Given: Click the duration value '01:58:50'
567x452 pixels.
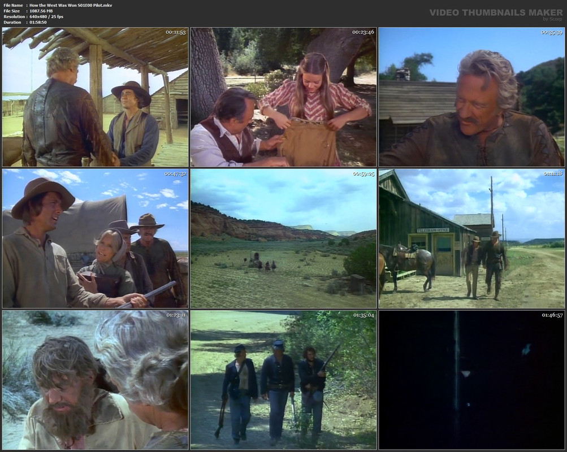Looking at the screenshot, I should click(38, 23).
